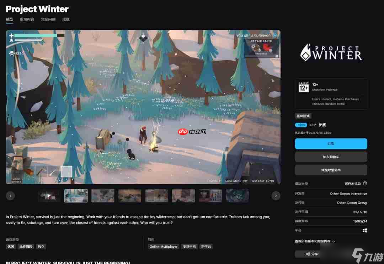Click the 休闲 genre tag
Screen dimensions: 384x264
pyautogui.click(x=11, y=247)
